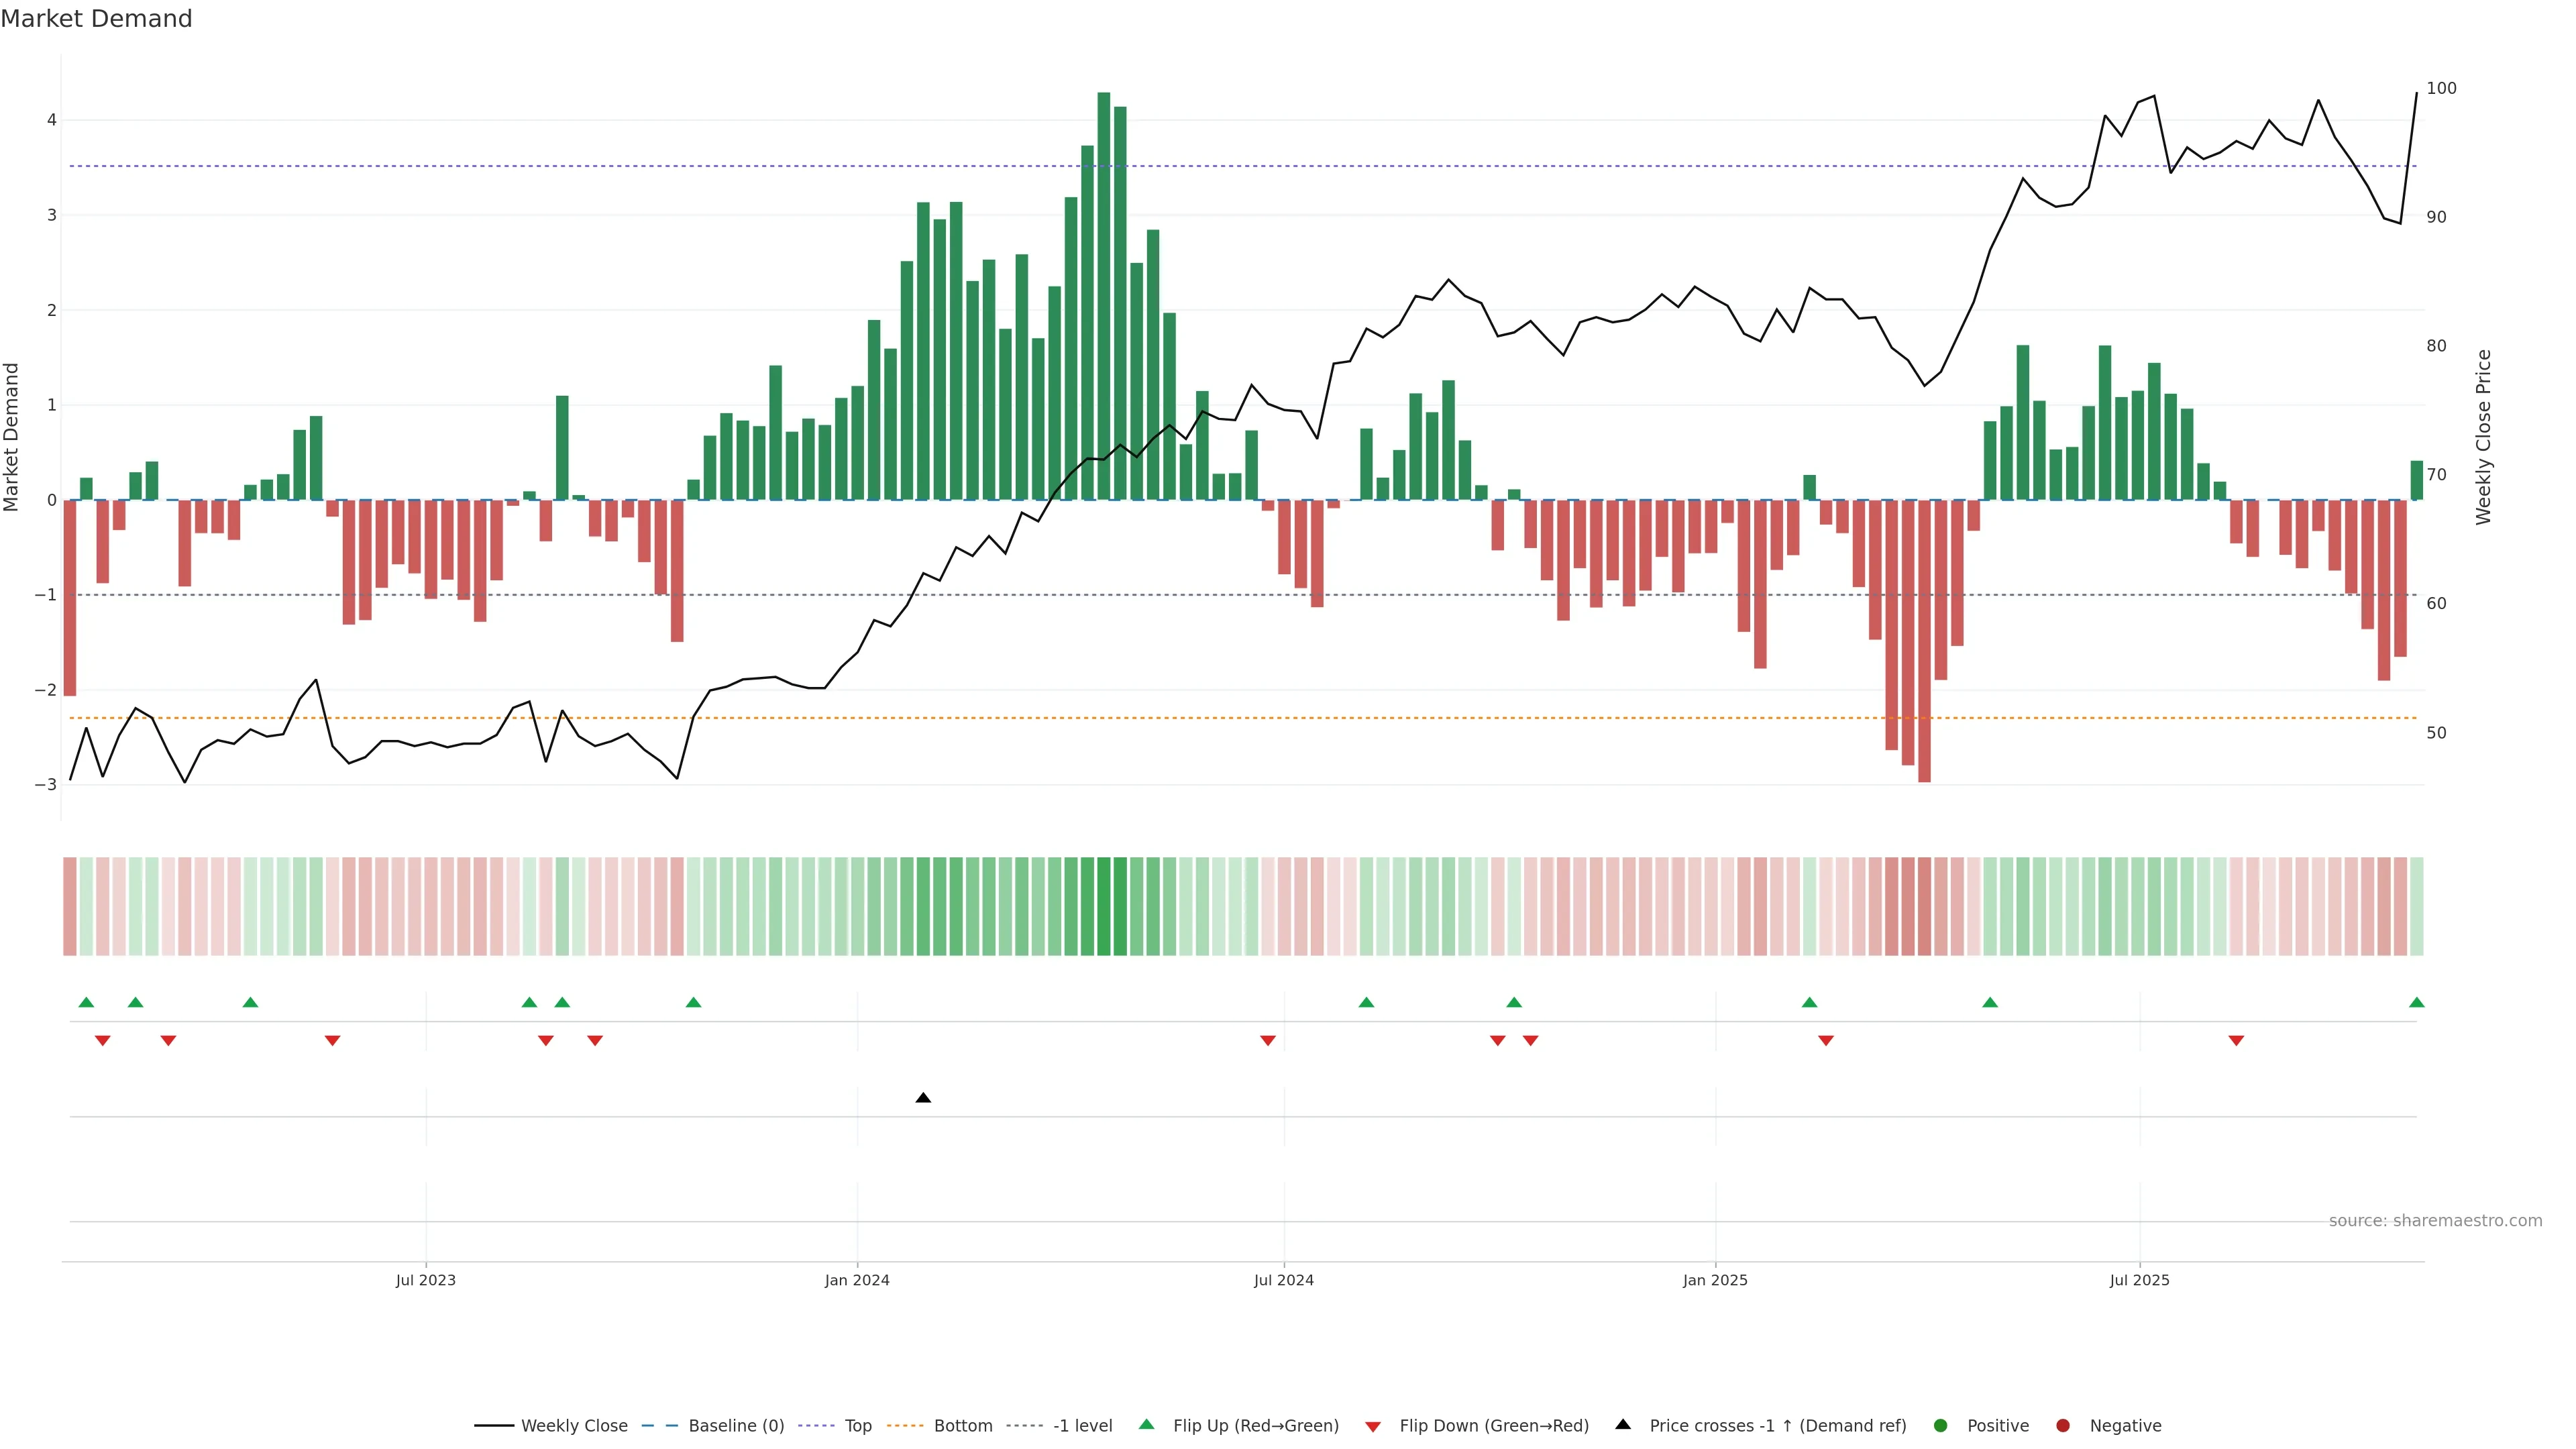Click the first green flip-up triangle at far left
Screen dimensions: 2576x1449
(x=86, y=1002)
